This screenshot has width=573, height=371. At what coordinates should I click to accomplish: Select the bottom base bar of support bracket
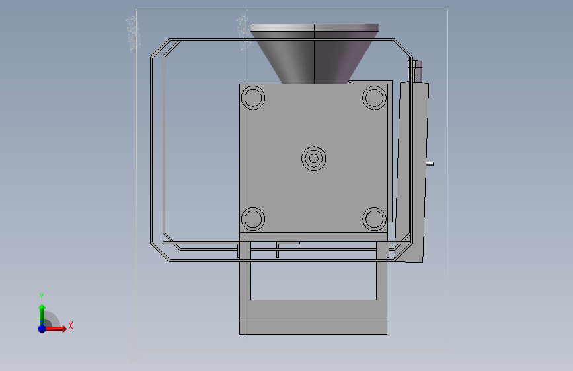[x=313, y=317]
